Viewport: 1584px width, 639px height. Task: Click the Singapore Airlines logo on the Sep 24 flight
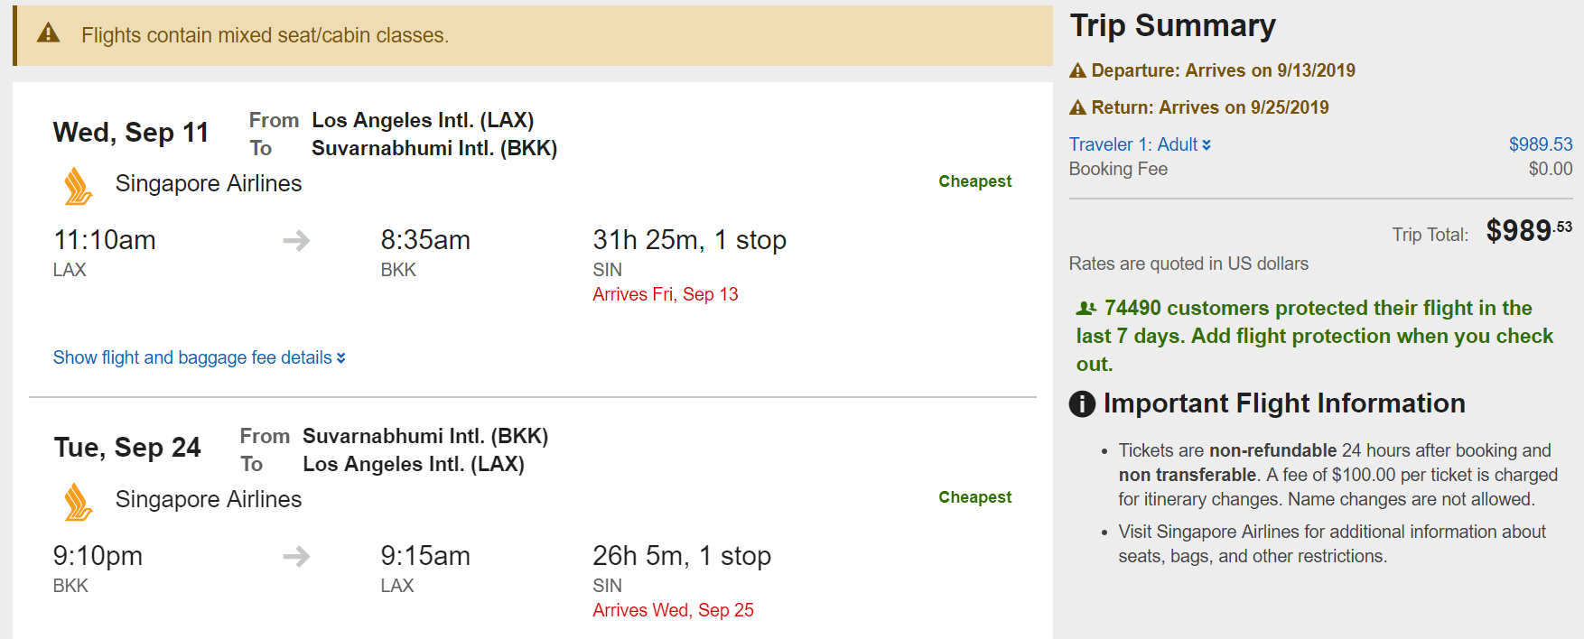tap(79, 502)
